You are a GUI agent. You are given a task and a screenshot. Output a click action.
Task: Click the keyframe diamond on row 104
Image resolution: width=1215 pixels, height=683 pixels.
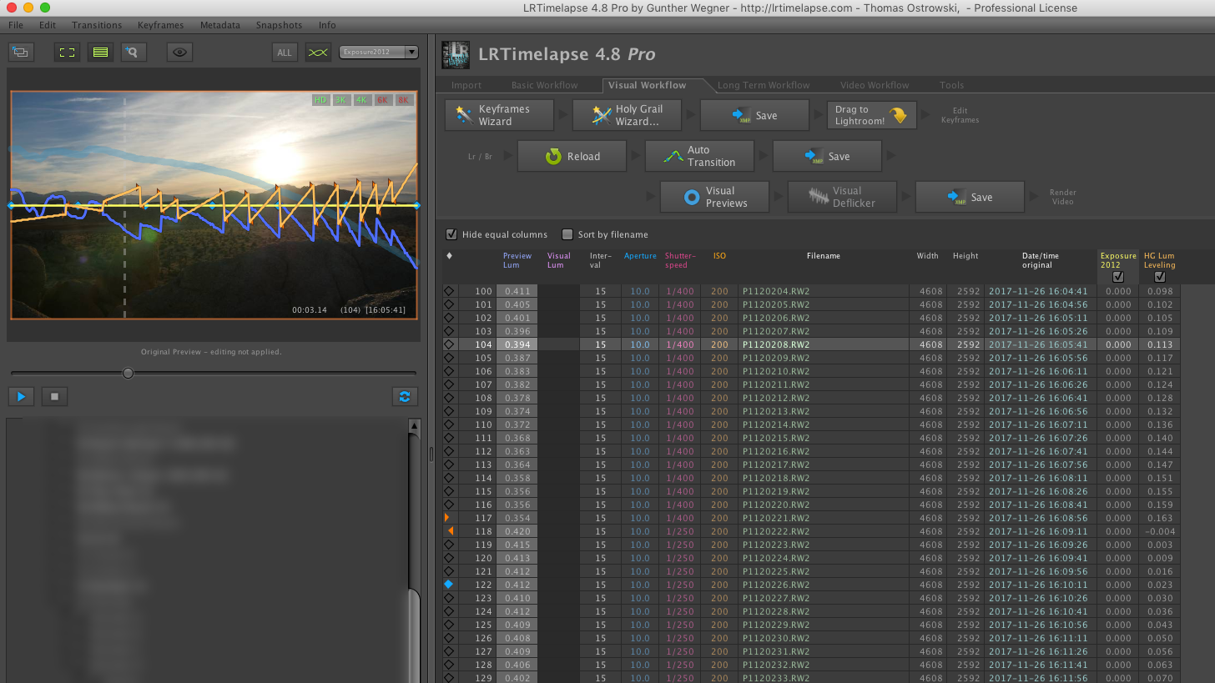449,344
